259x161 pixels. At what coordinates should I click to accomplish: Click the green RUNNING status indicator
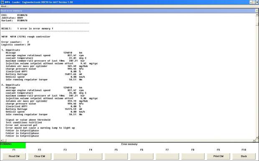point(13,146)
